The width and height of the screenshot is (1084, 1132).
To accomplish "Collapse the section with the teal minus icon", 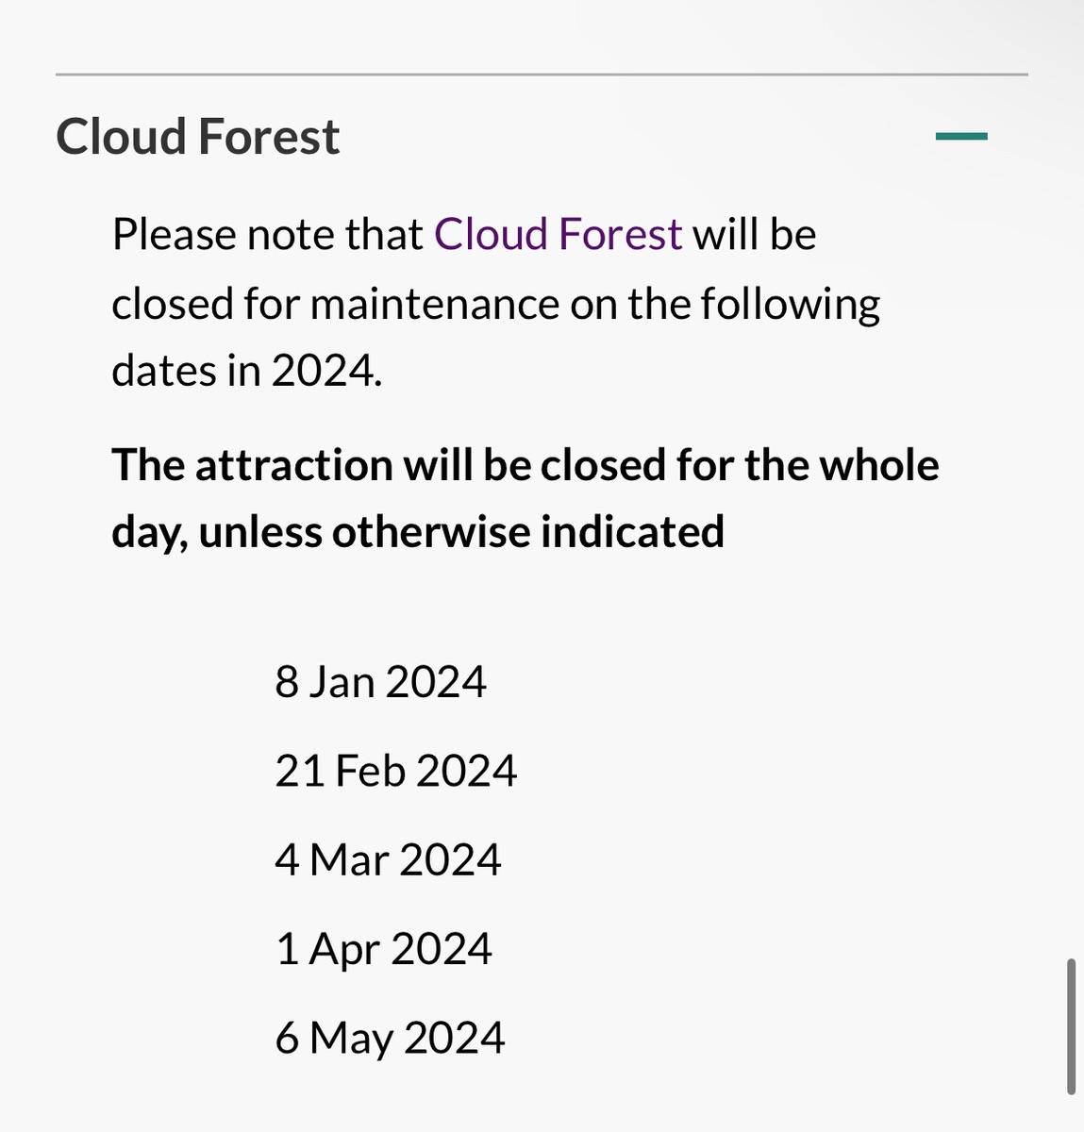I will pos(961,137).
